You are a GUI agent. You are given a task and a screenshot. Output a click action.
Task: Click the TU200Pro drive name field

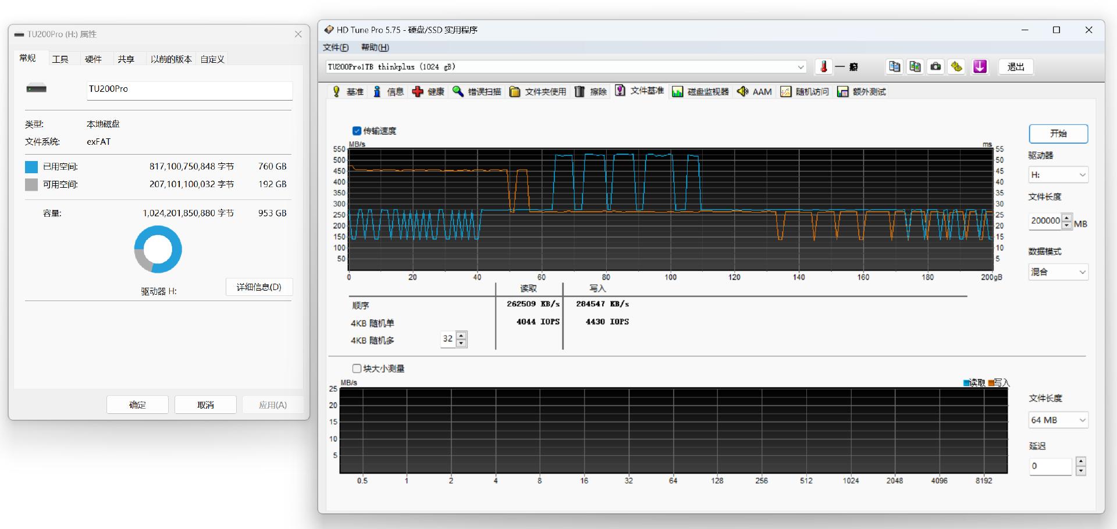coord(189,90)
